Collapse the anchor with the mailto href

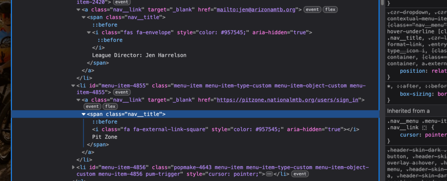[79, 10]
